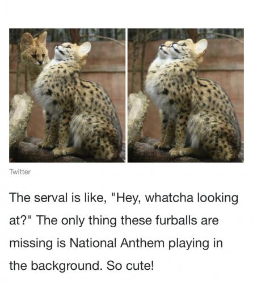Image resolution: width=253 pixels, height=284 pixels.
Task: Open the right photo with two servals
Action: pyautogui.click(x=185, y=95)
